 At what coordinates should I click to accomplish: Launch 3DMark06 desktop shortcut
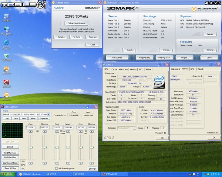pos(6,70)
